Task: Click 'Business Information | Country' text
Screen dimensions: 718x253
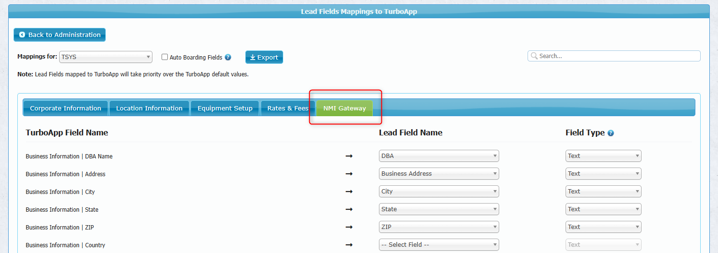Action: [65, 245]
